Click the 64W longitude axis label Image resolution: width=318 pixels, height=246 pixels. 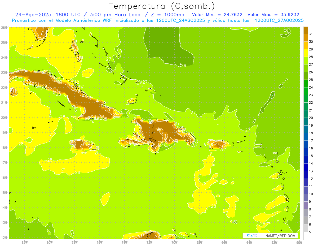[x=249, y=242]
